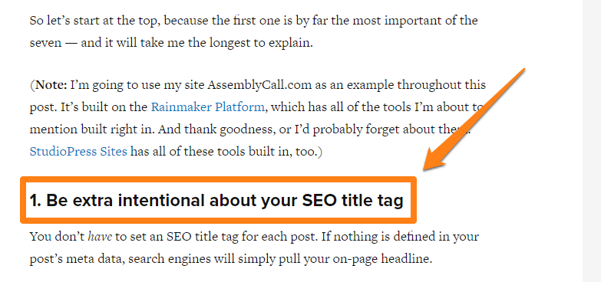Click the number "1." in the heading

[35, 201]
